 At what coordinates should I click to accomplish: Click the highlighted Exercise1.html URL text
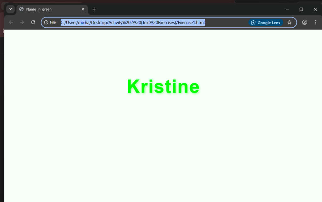pos(133,22)
